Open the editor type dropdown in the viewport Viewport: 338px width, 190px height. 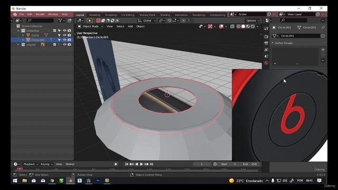point(81,21)
